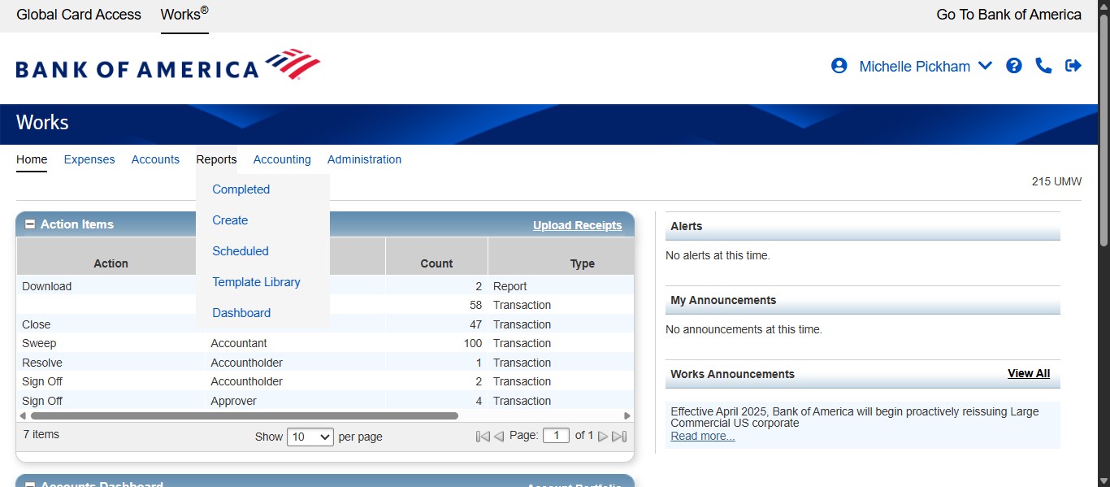Open the Expenses tab
Screen dimensions: 1110x487
coord(89,159)
